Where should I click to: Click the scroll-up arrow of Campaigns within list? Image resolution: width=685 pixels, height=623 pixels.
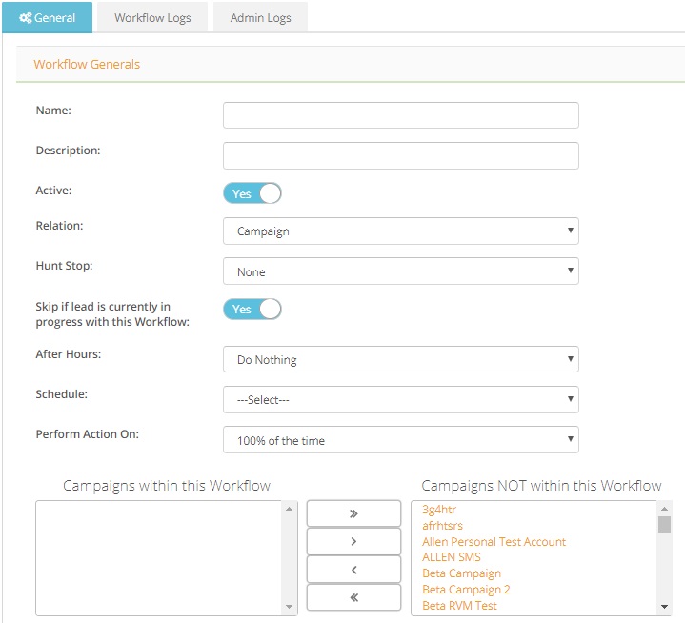click(x=289, y=509)
